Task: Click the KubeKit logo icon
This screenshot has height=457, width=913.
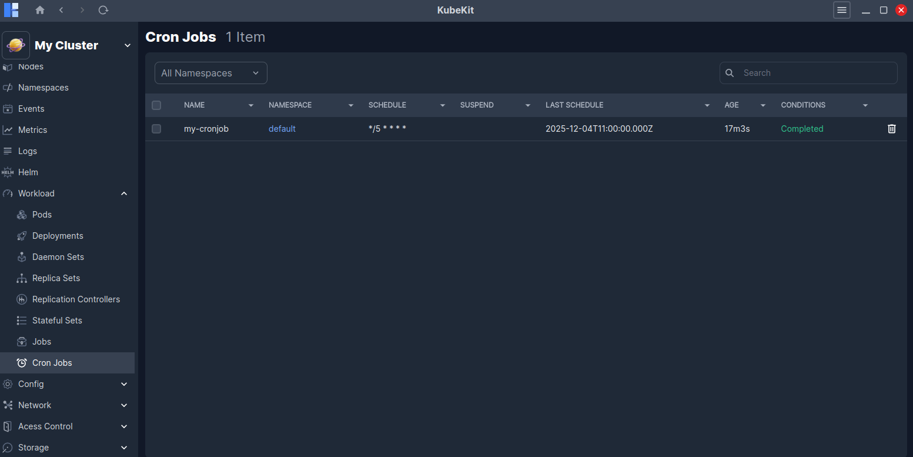Action: point(11,10)
